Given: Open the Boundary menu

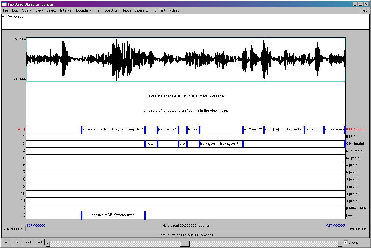Looking at the screenshot, I should pyautogui.click(x=83, y=10).
